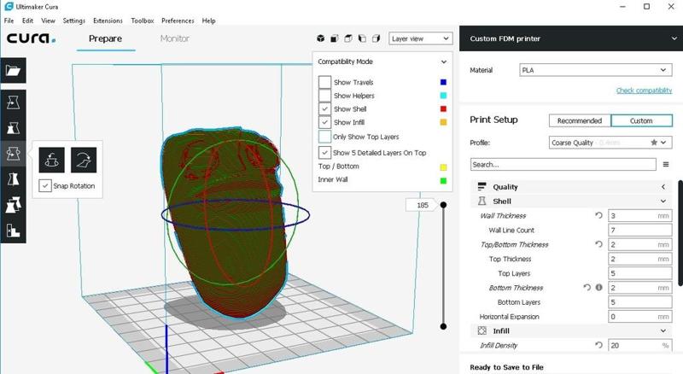Open the Settings menu
Viewport: 683px width, 374px height.
tap(73, 20)
